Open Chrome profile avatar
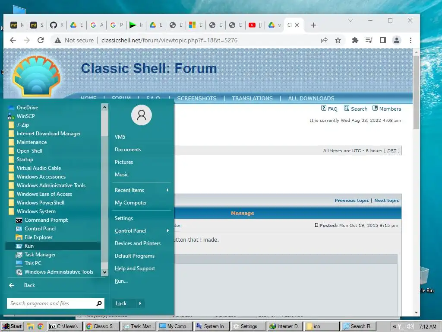Image resolution: width=442 pixels, height=332 pixels. 397,40
